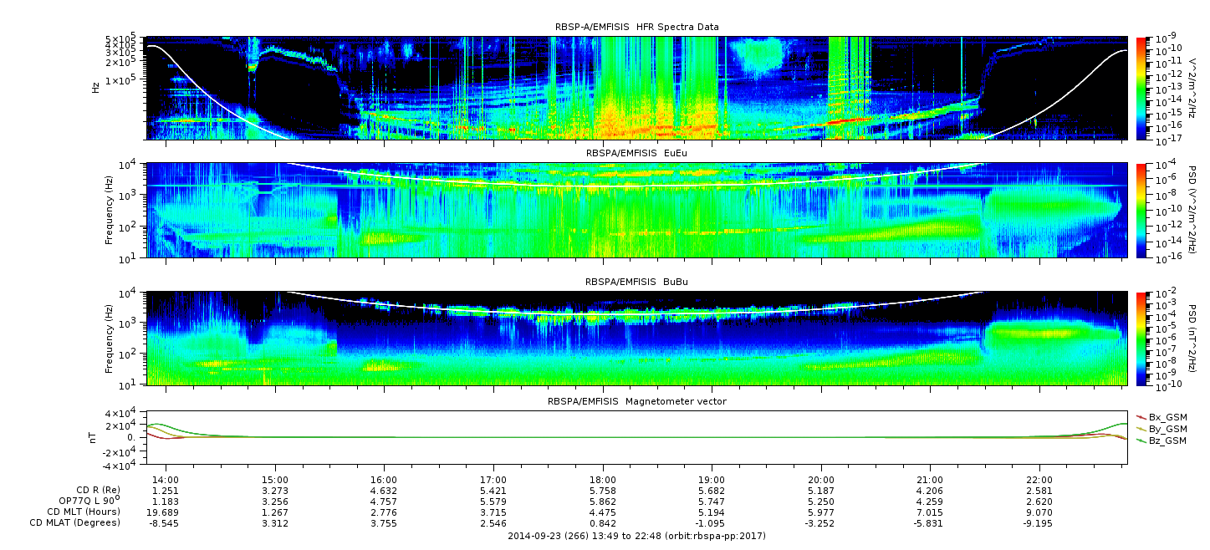Click the BuBu panel color bar

[1142, 338]
